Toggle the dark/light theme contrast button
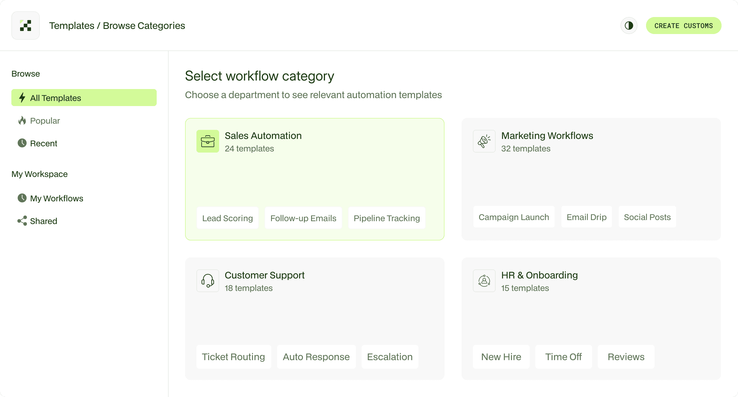Image resolution: width=738 pixels, height=397 pixels. [628, 26]
